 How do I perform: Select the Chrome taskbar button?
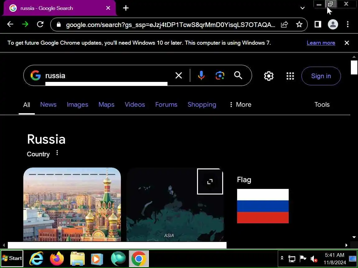click(139, 258)
